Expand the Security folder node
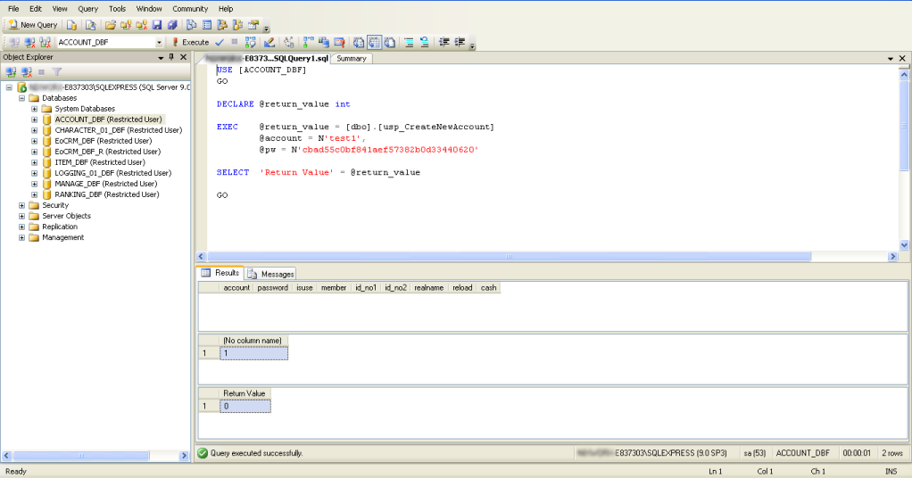The width and height of the screenshot is (912, 478). pos(21,205)
